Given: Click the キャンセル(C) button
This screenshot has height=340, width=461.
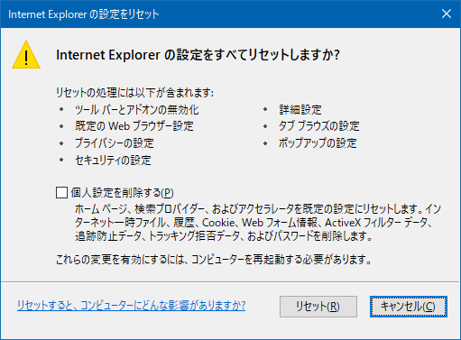Looking at the screenshot, I should pos(409,307).
